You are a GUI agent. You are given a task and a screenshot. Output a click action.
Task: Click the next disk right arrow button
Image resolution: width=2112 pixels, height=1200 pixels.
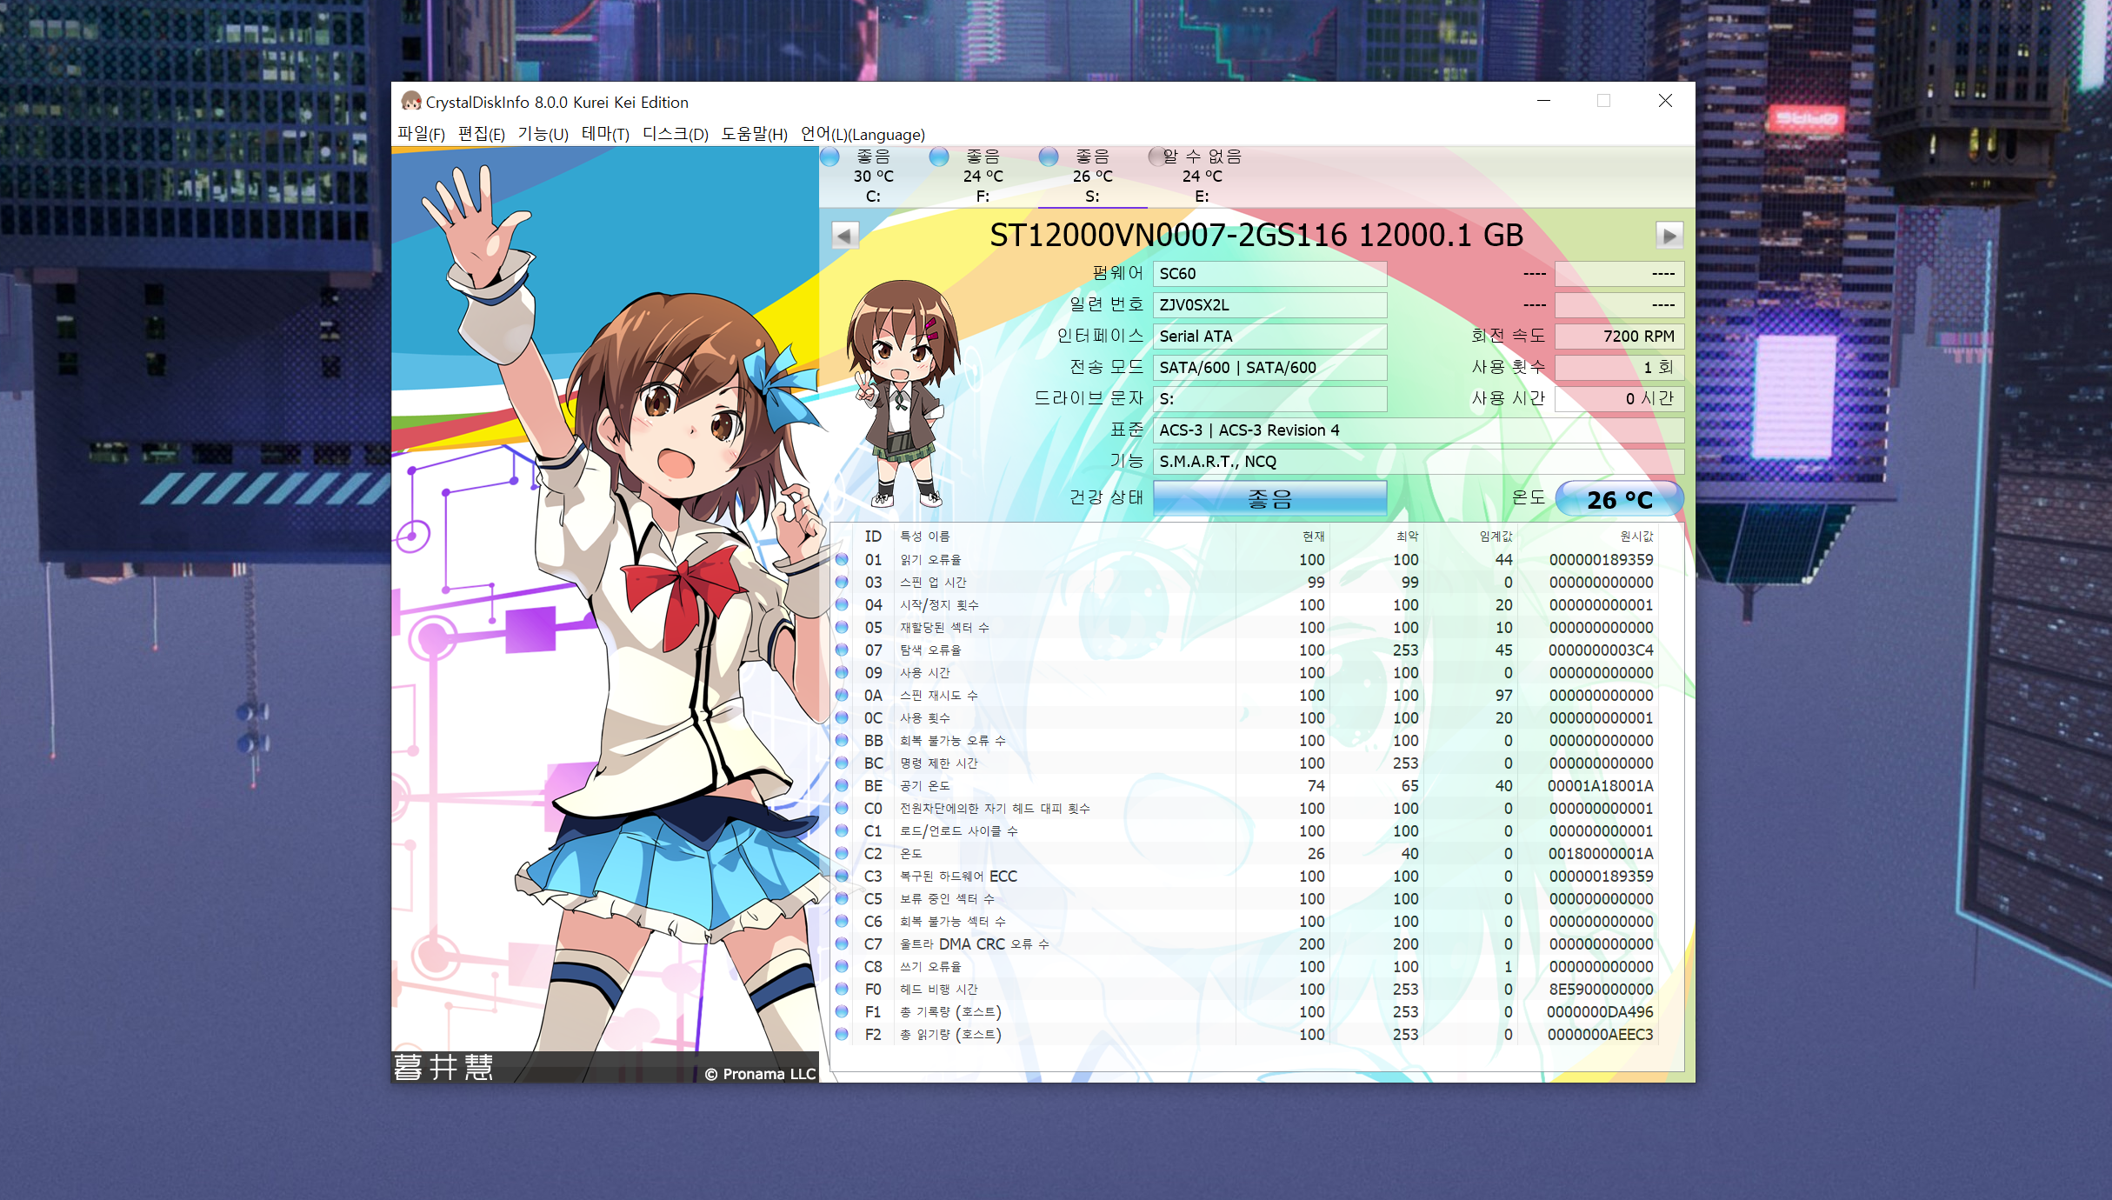(x=1668, y=236)
